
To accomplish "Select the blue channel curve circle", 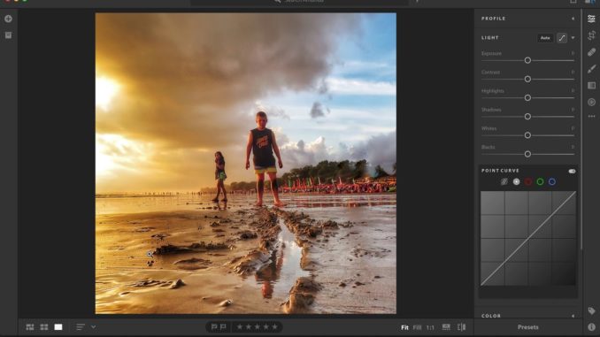I will pos(552,182).
